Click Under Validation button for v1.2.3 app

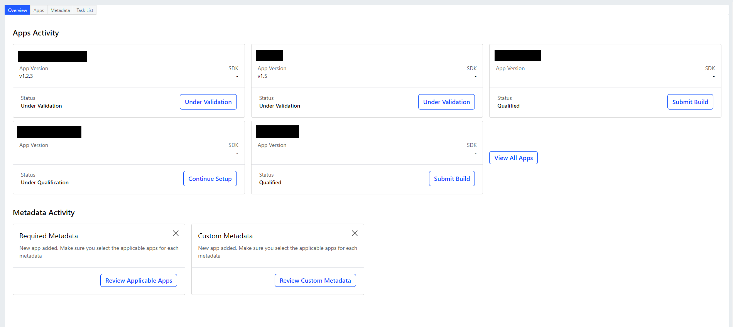[x=208, y=102]
